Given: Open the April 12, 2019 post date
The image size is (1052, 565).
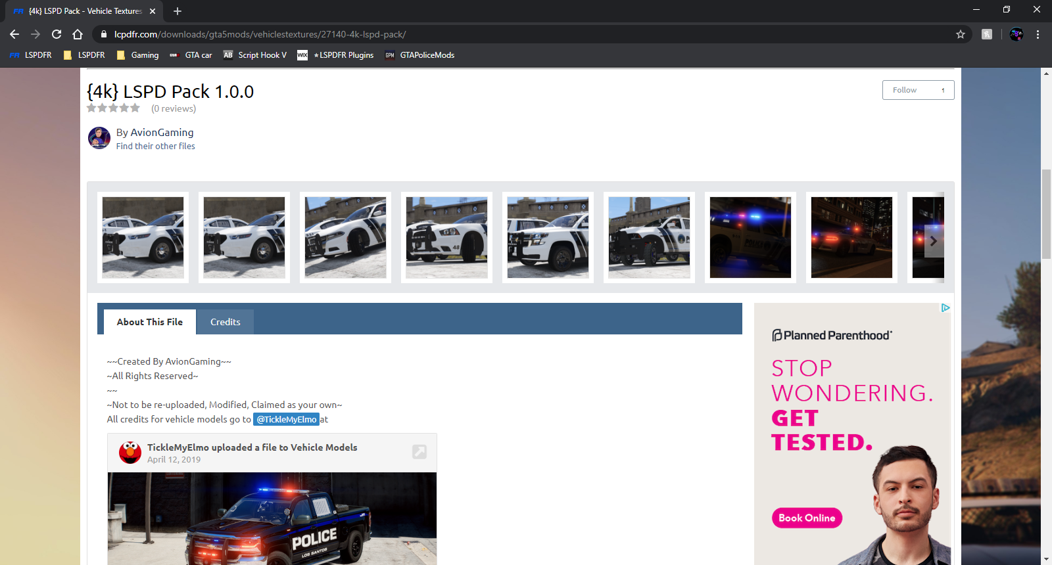Looking at the screenshot, I should (174, 459).
